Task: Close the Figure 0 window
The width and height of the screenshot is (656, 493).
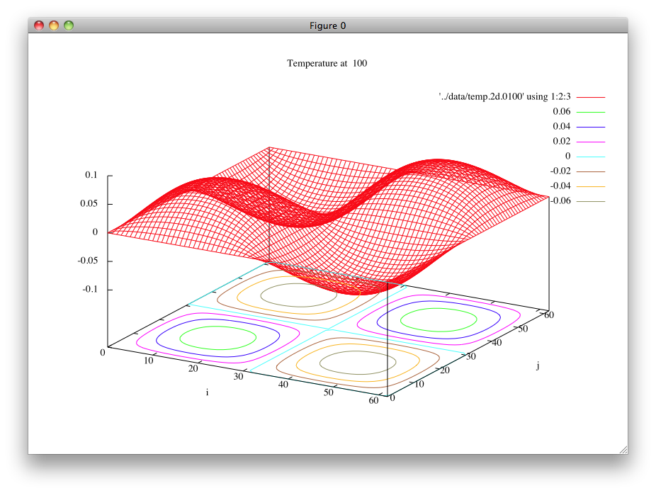Action: pyautogui.click(x=39, y=25)
